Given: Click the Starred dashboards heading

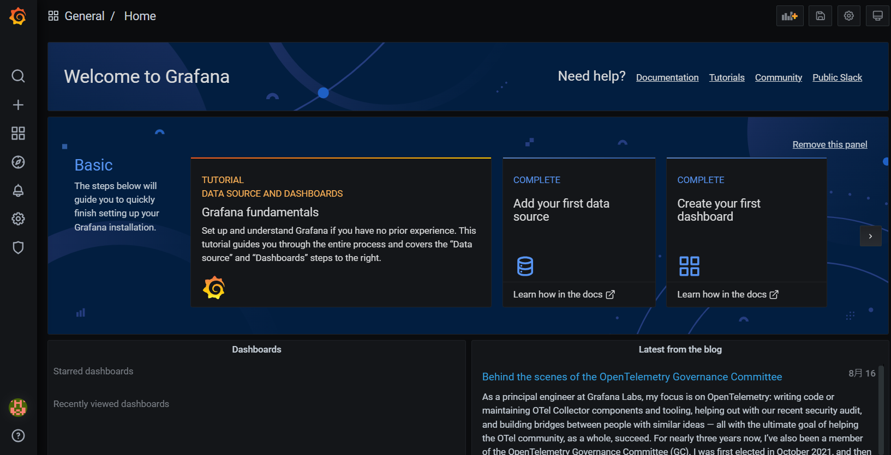Looking at the screenshot, I should pyautogui.click(x=93, y=371).
